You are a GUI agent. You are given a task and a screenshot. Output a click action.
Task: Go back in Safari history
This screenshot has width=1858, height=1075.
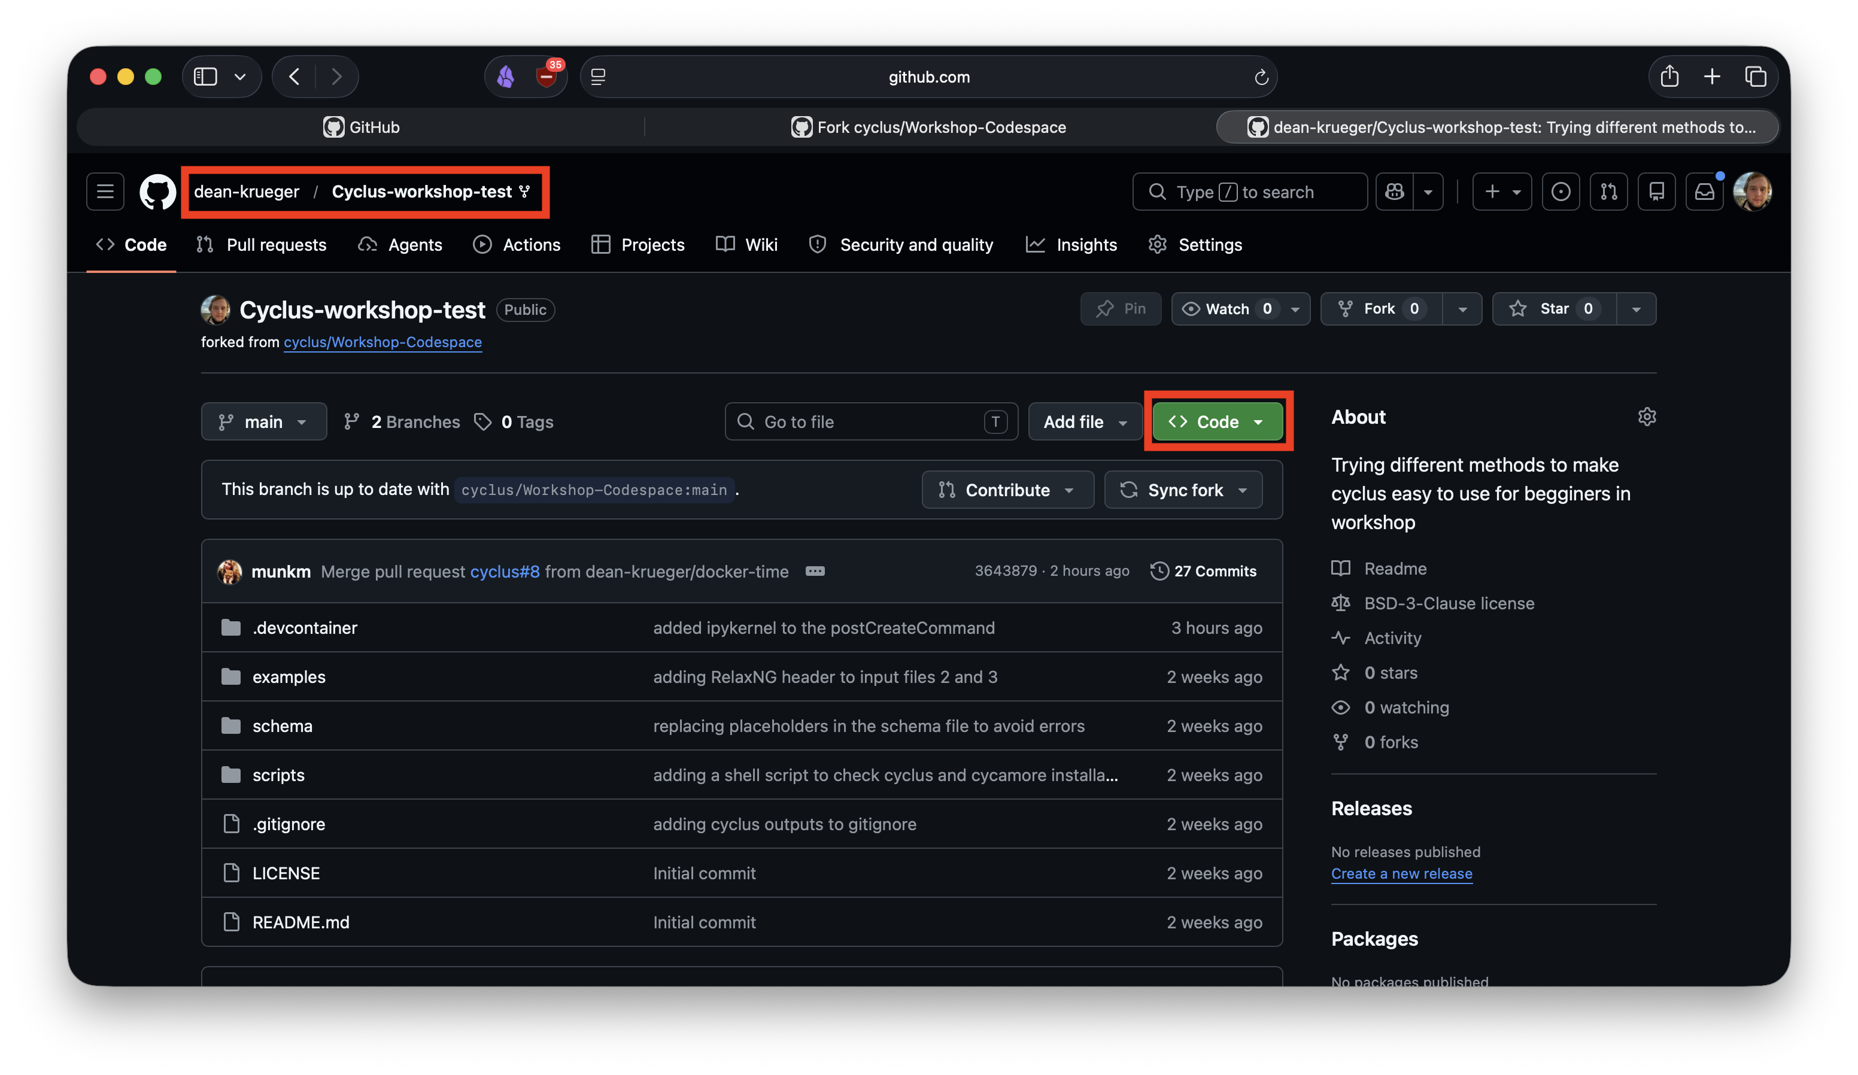pyautogui.click(x=294, y=77)
